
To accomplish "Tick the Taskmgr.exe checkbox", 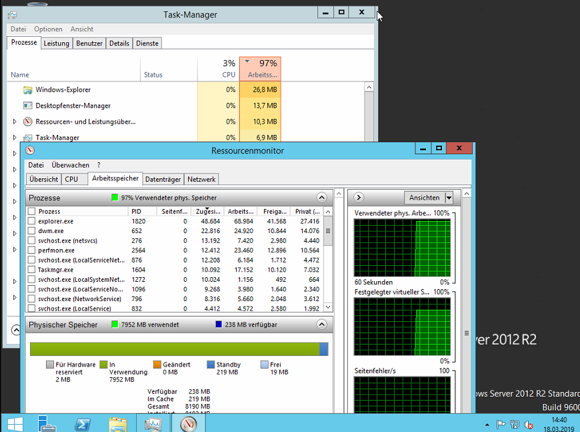I will tap(32, 269).
